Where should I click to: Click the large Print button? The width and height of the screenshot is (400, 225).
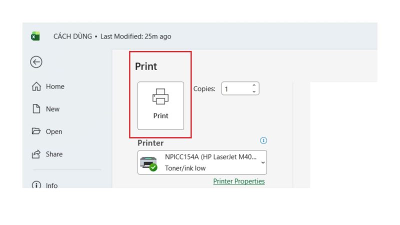click(160, 105)
